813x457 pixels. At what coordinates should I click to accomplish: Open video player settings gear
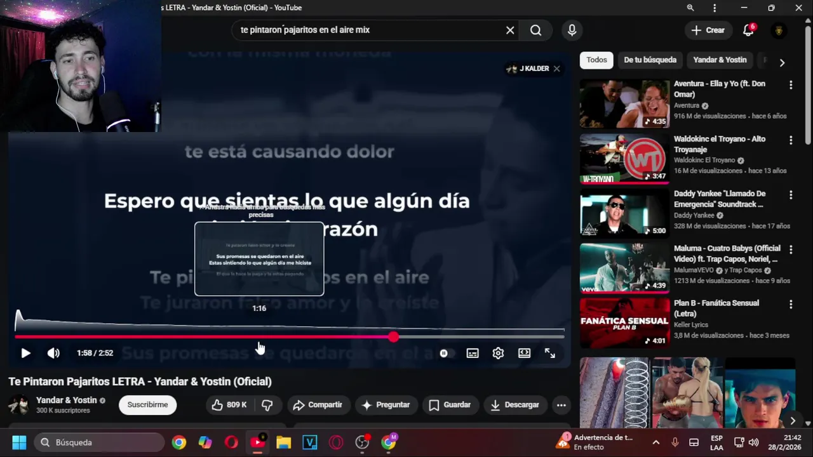pos(498,353)
